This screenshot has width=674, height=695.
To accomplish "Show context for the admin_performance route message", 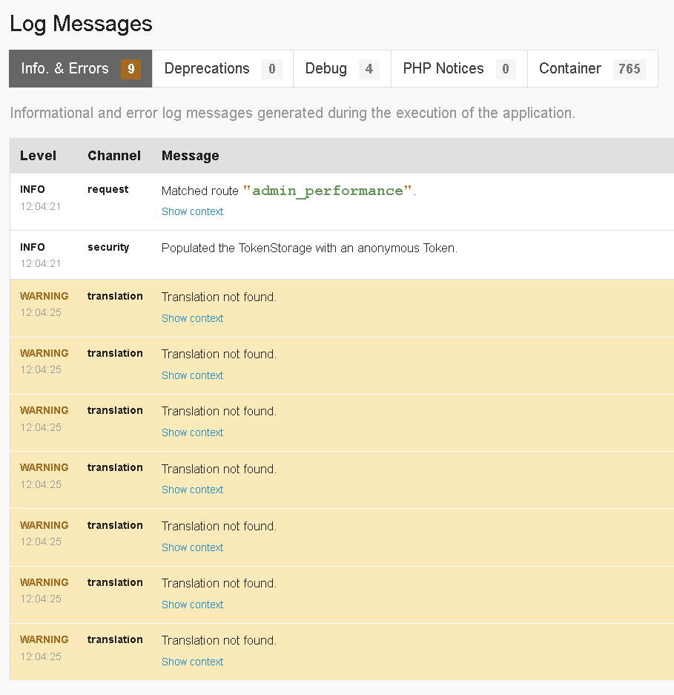I will tap(192, 212).
